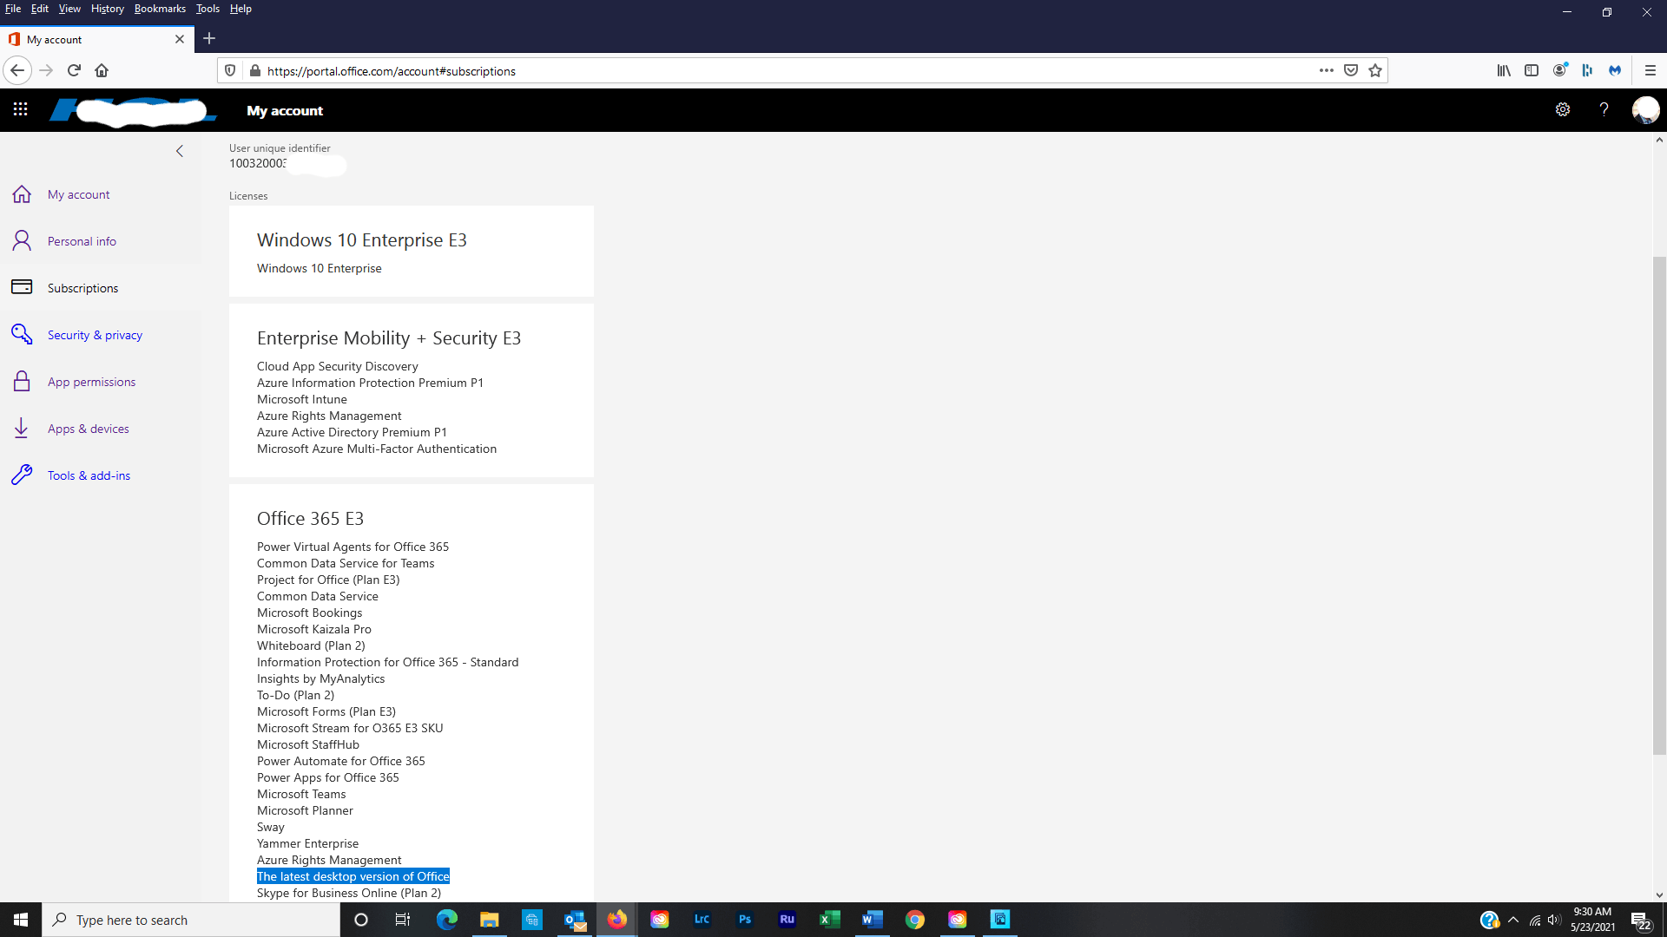Open Excel from the Windows taskbar

pos(829,920)
